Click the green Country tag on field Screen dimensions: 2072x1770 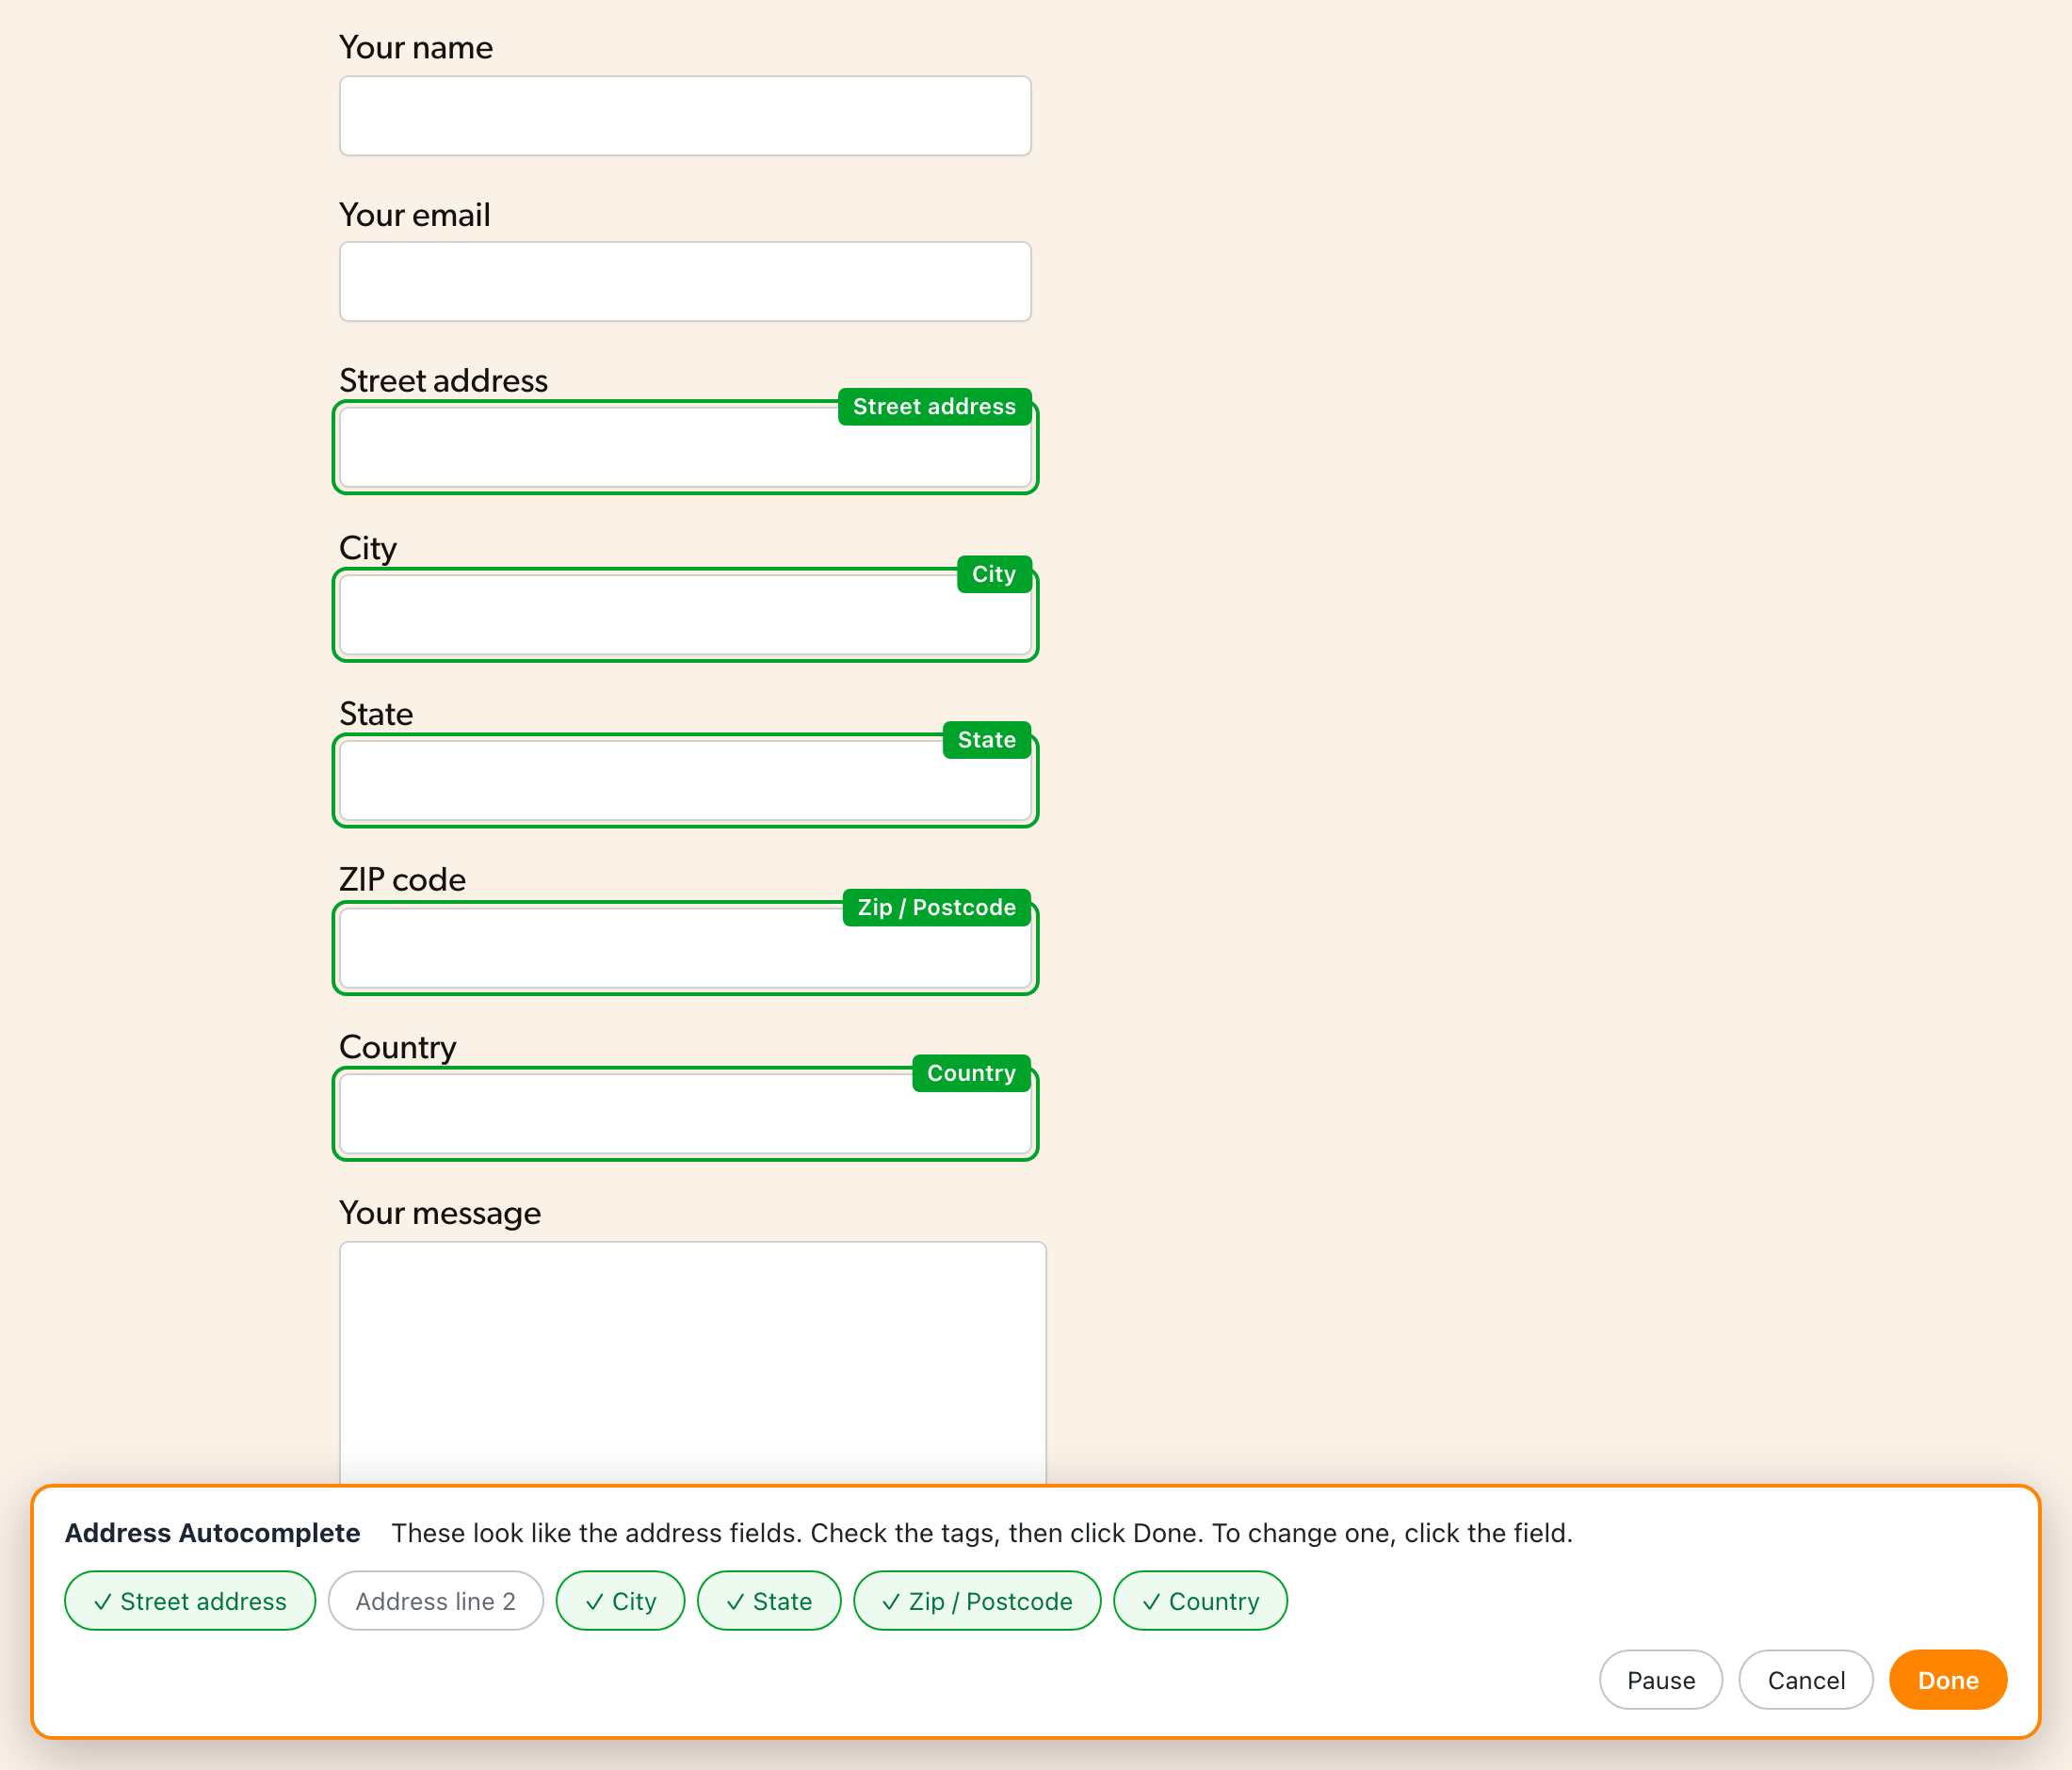[x=971, y=1073]
